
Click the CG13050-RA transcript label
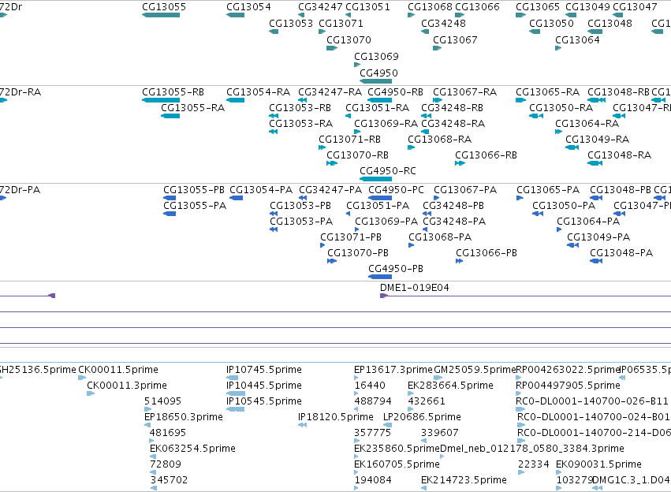click(x=561, y=108)
